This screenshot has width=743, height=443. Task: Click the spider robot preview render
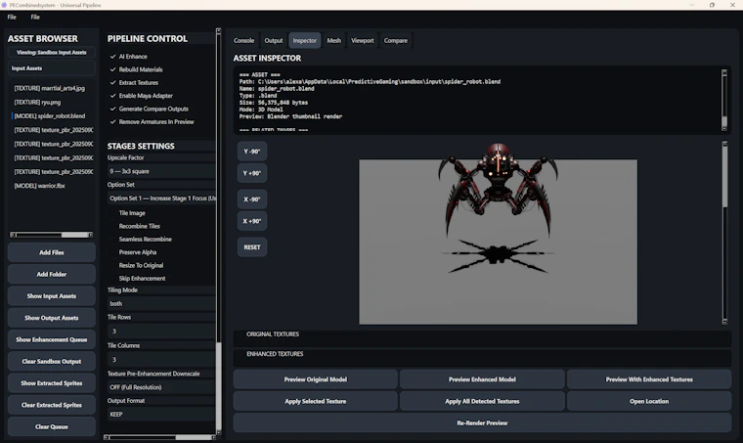coord(498,235)
